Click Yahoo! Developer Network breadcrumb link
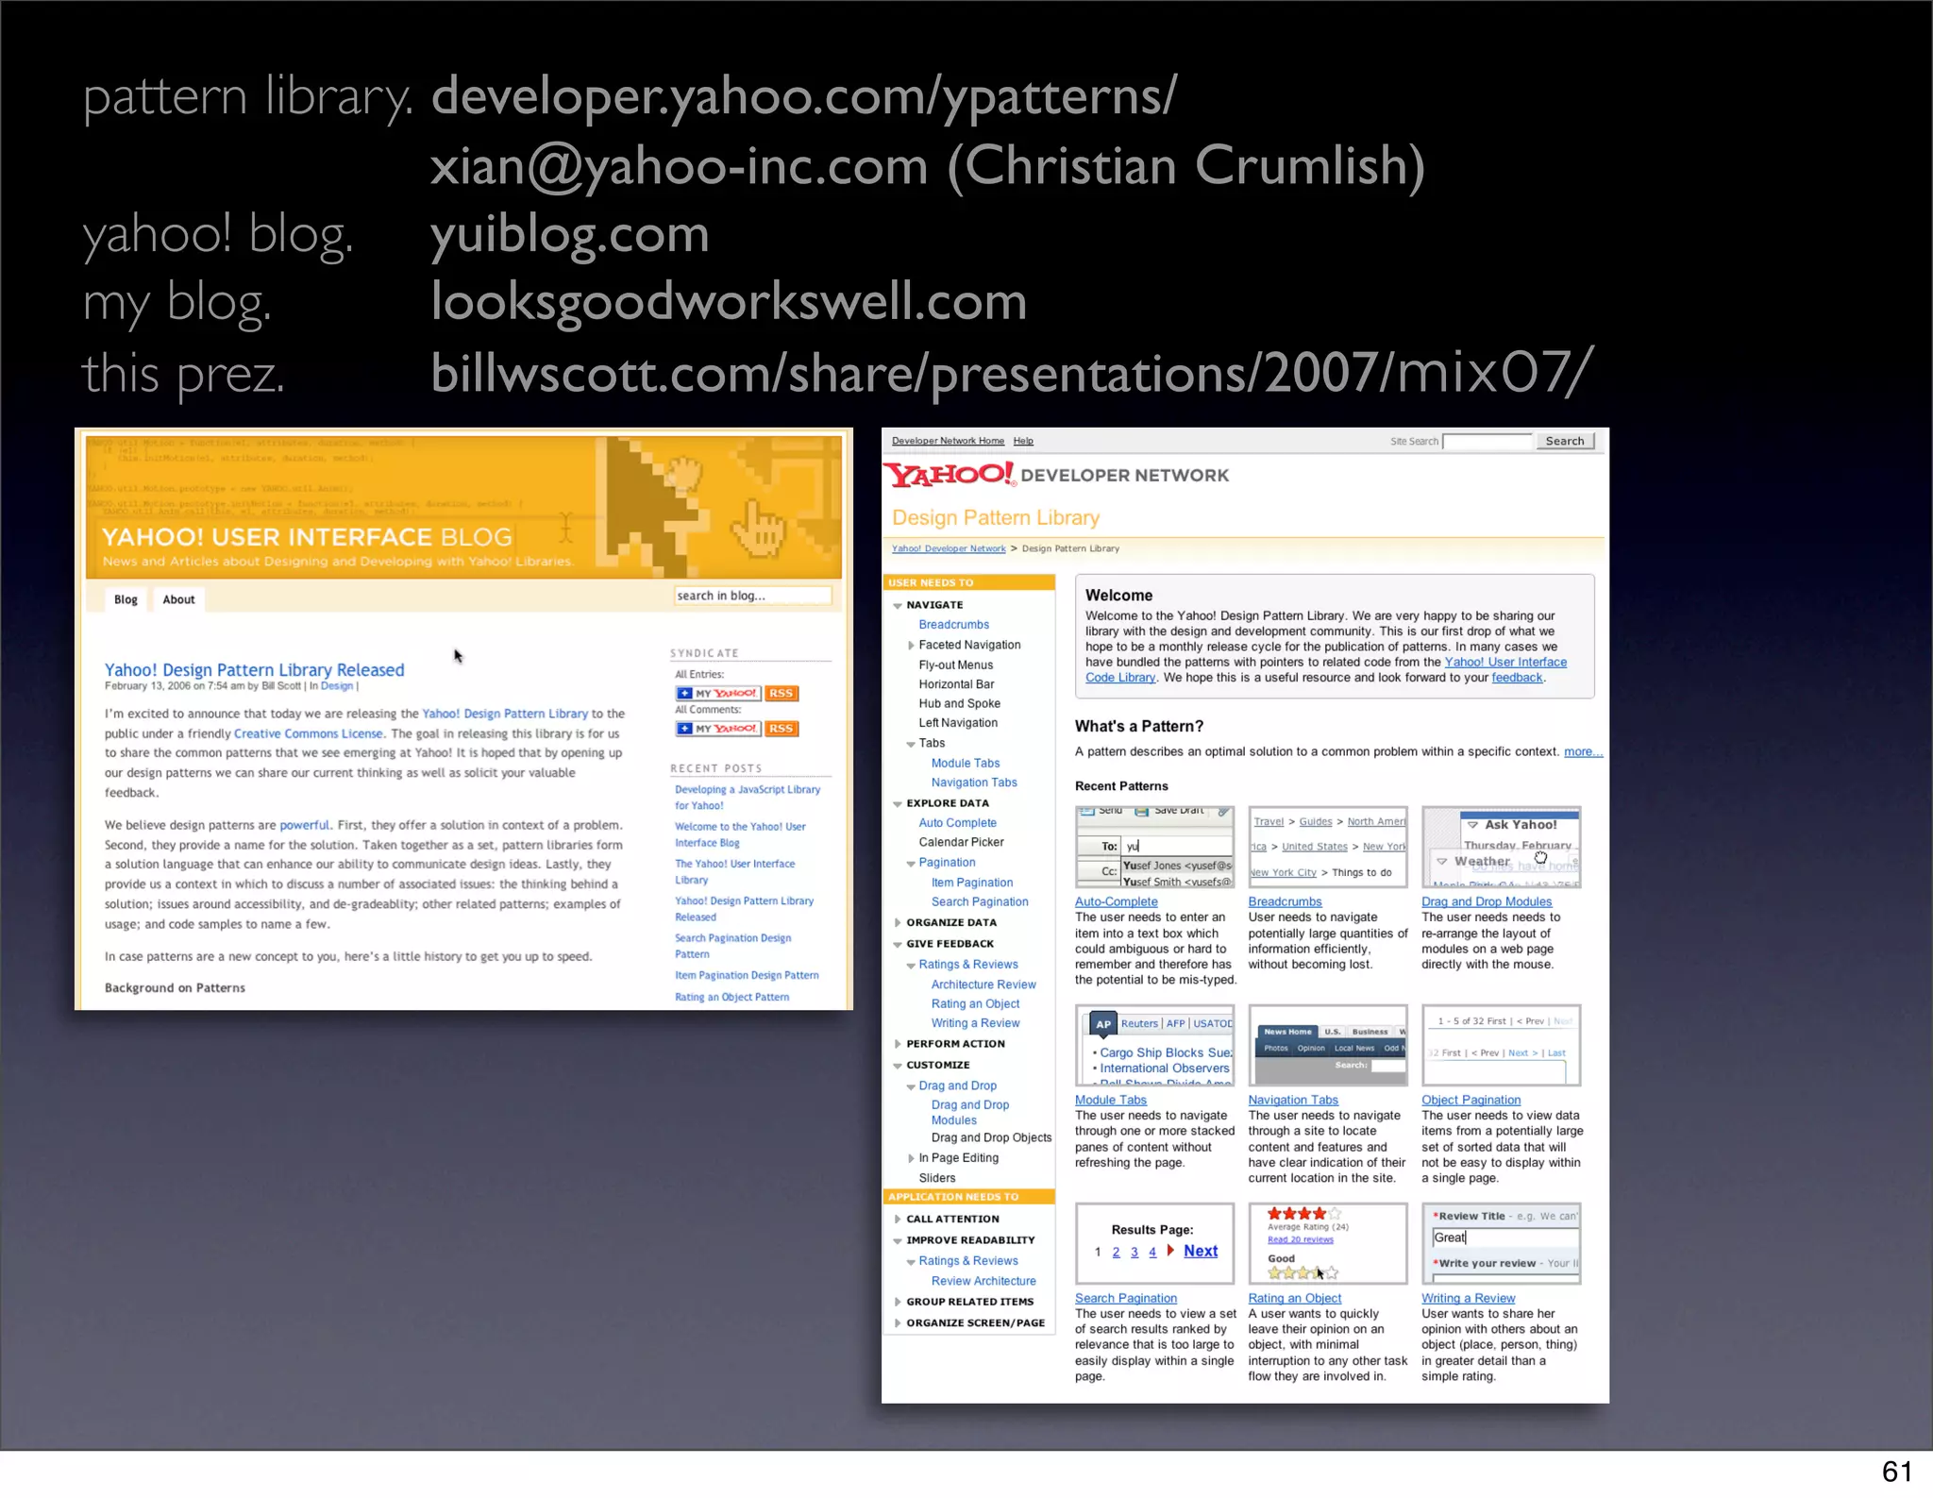 click(x=949, y=548)
